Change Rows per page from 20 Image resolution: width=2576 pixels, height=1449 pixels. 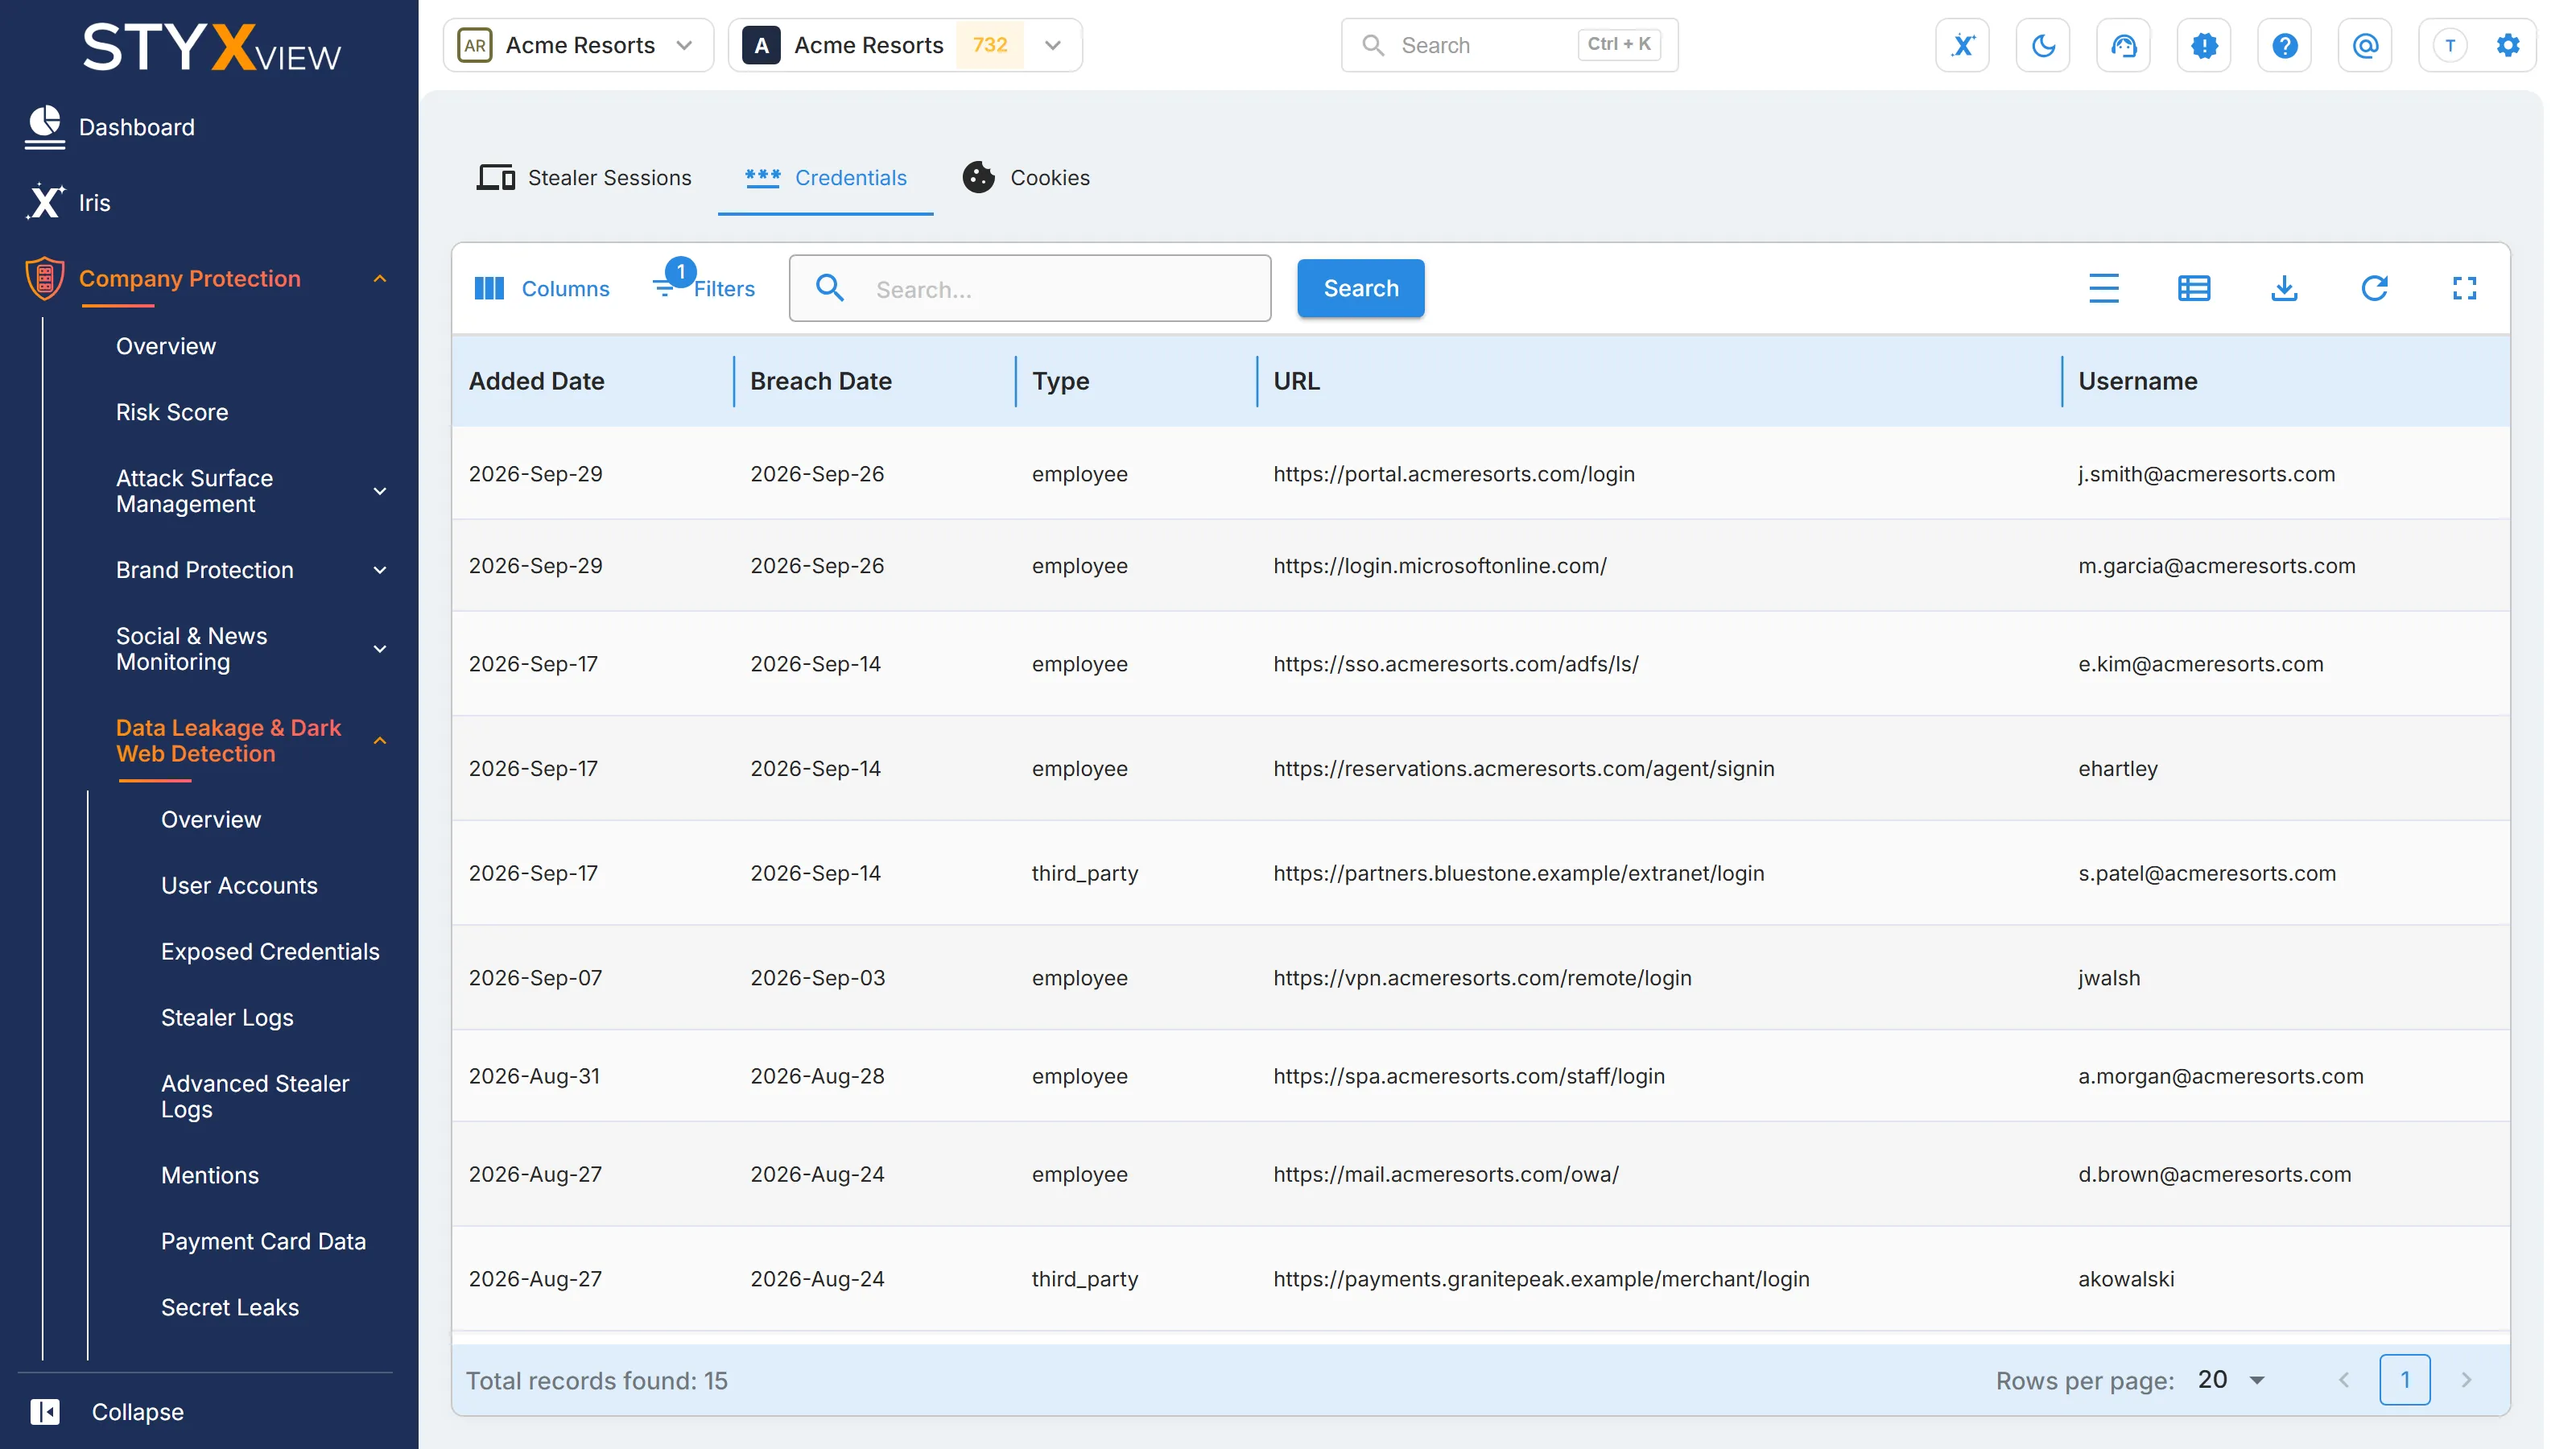2232,1380
